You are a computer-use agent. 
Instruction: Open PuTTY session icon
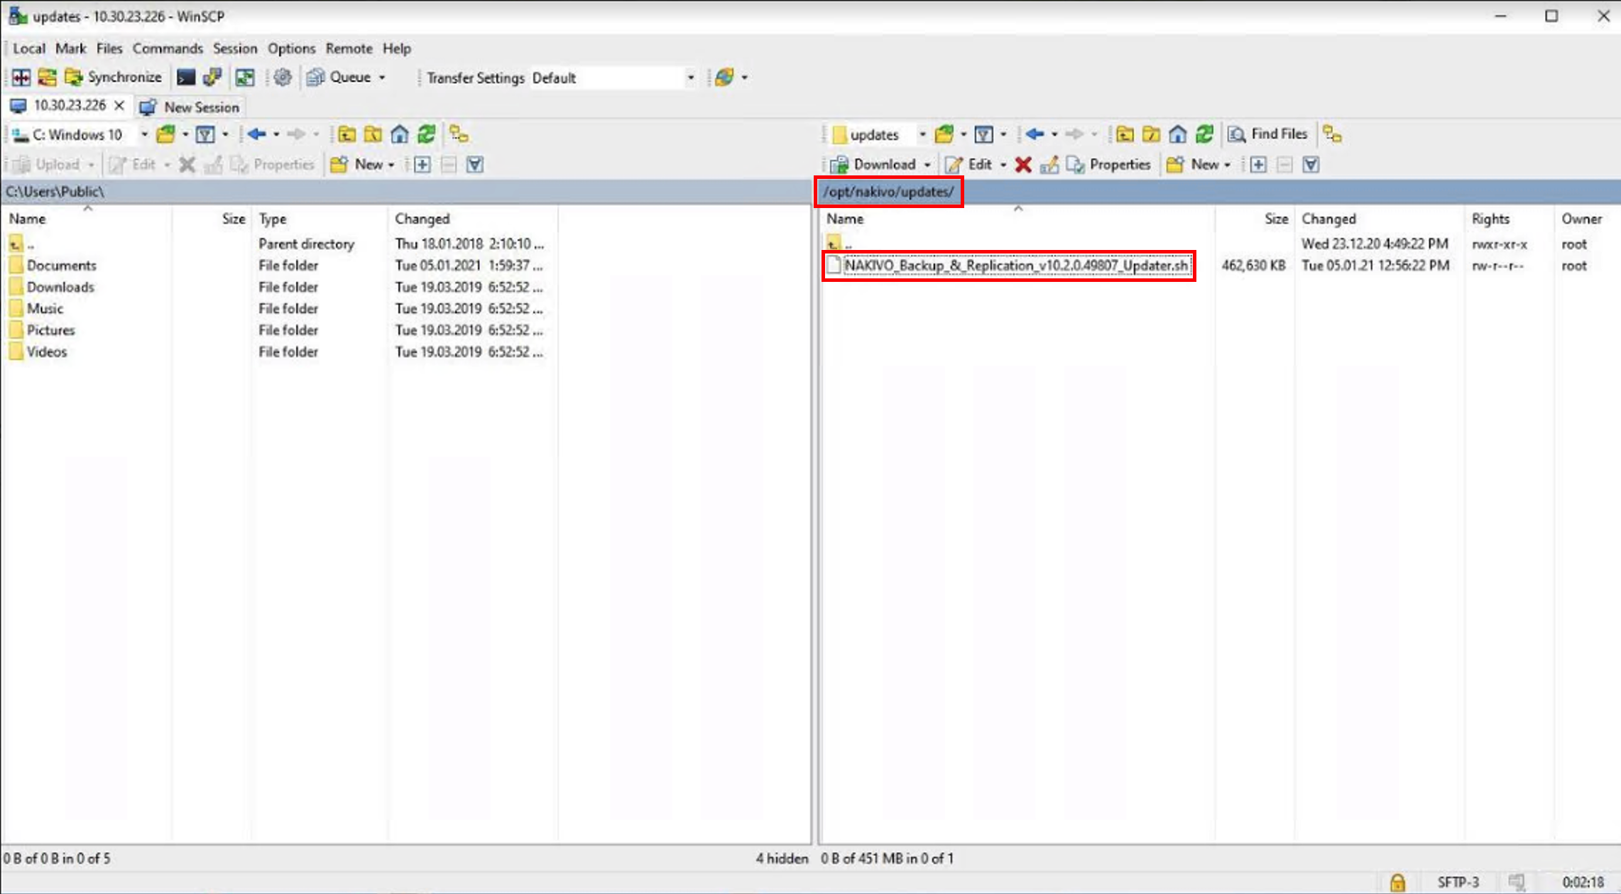click(212, 77)
